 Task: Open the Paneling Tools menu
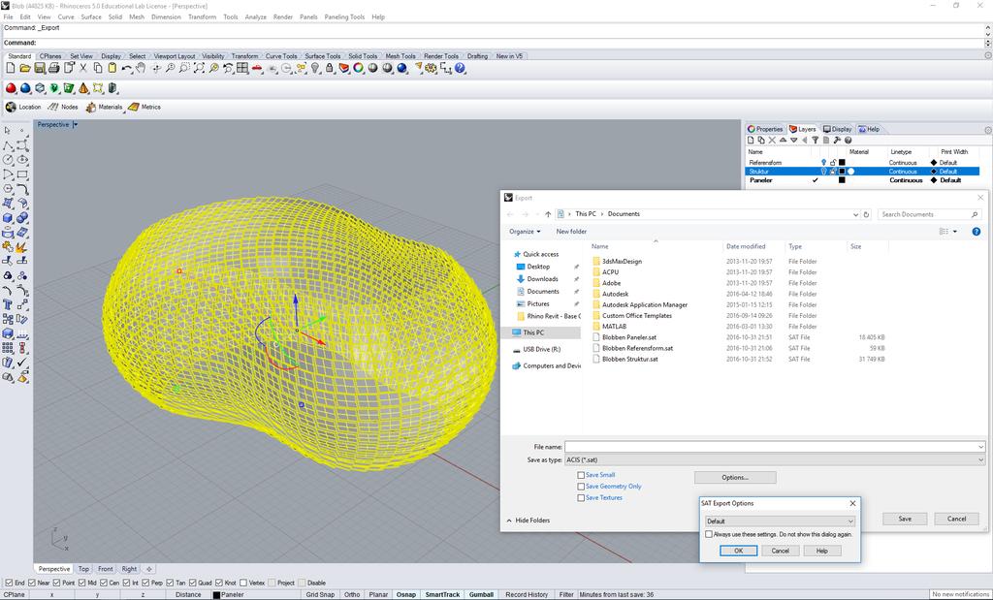tap(344, 17)
